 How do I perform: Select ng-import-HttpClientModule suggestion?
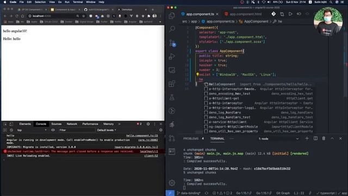click(258, 127)
